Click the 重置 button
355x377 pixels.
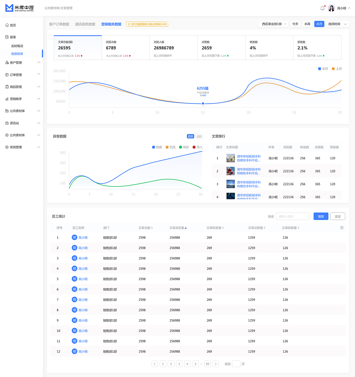[338, 216]
